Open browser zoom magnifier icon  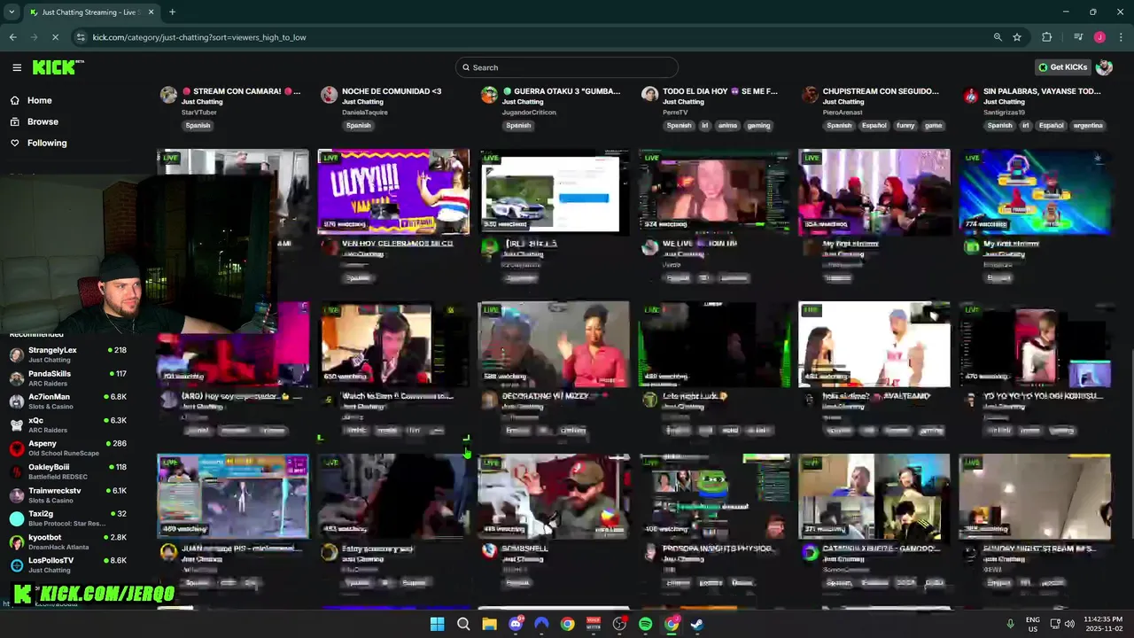point(998,37)
